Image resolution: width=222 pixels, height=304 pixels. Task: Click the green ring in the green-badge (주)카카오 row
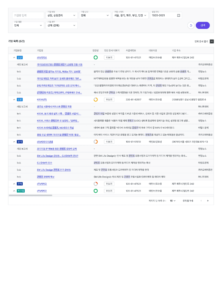click(95, 191)
